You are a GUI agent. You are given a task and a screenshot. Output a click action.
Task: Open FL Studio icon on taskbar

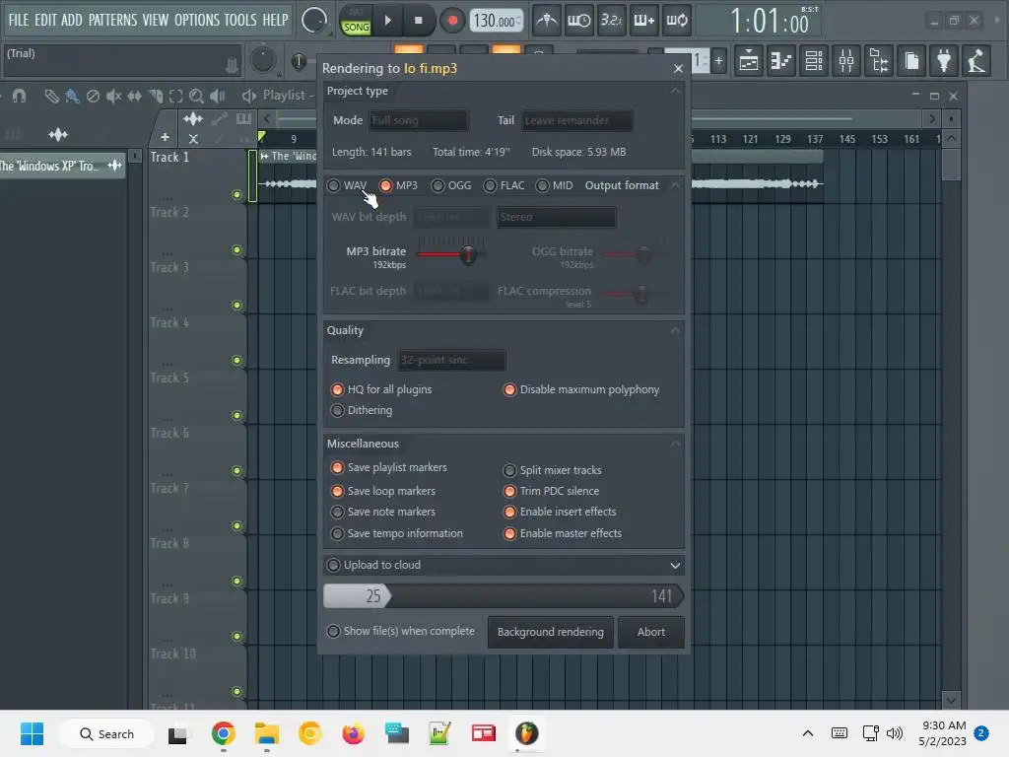click(526, 733)
